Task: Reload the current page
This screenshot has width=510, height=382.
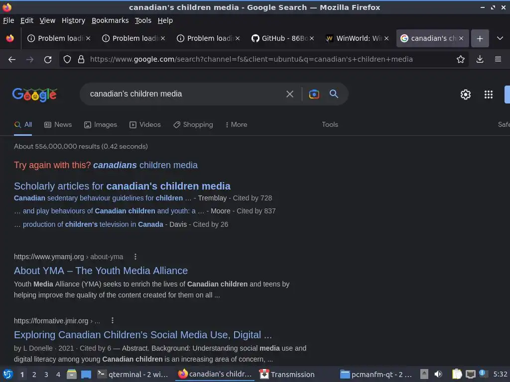Action: click(x=48, y=60)
